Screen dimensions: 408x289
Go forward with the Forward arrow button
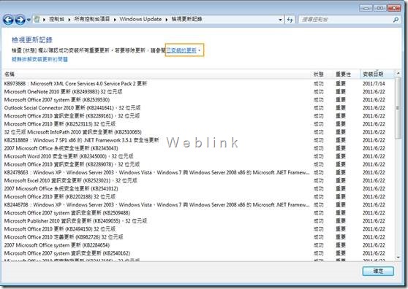coord(20,20)
